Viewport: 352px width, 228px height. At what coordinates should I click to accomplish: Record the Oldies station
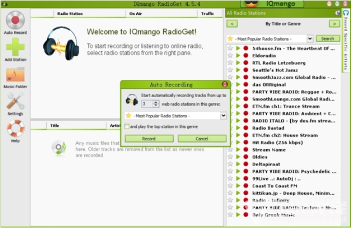[x=246, y=157]
